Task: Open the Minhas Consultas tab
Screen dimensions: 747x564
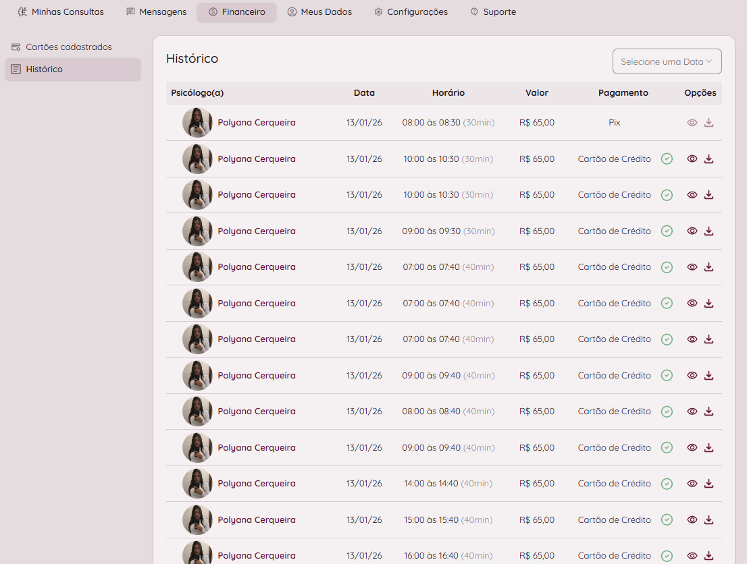Action: pyautogui.click(x=61, y=12)
